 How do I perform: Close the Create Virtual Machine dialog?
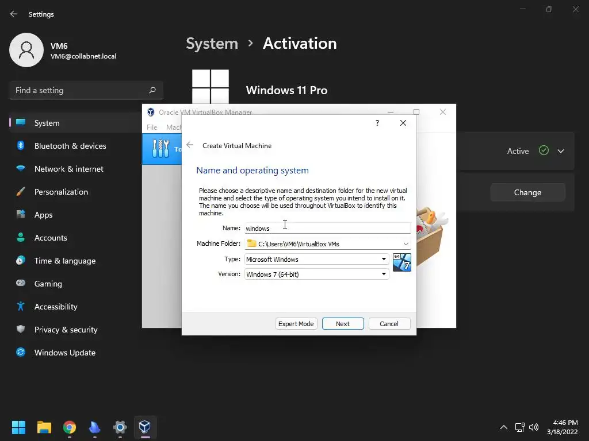coord(403,123)
